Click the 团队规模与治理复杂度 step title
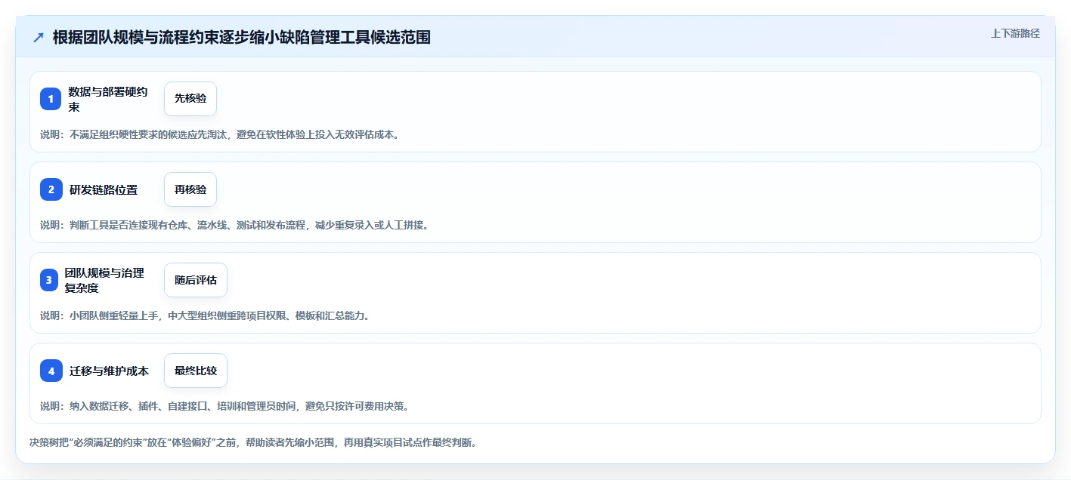Viewport: 1071px width, 480px height. pos(104,280)
